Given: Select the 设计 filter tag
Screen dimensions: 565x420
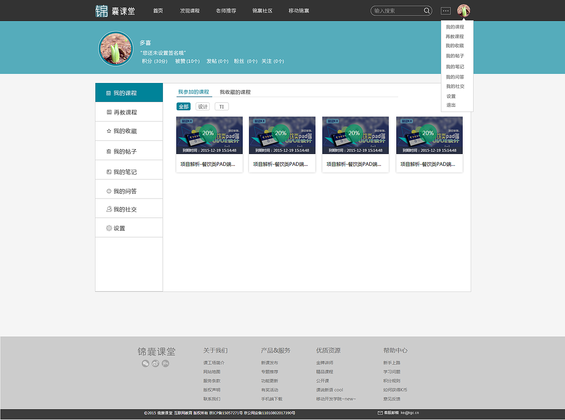Looking at the screenshot, I should click(x=202, y=106).
